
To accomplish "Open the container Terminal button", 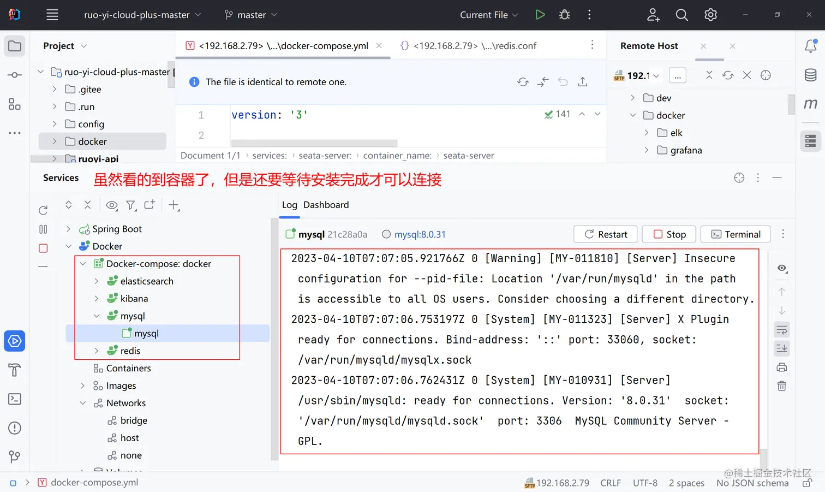I will (x=736, y=234).
